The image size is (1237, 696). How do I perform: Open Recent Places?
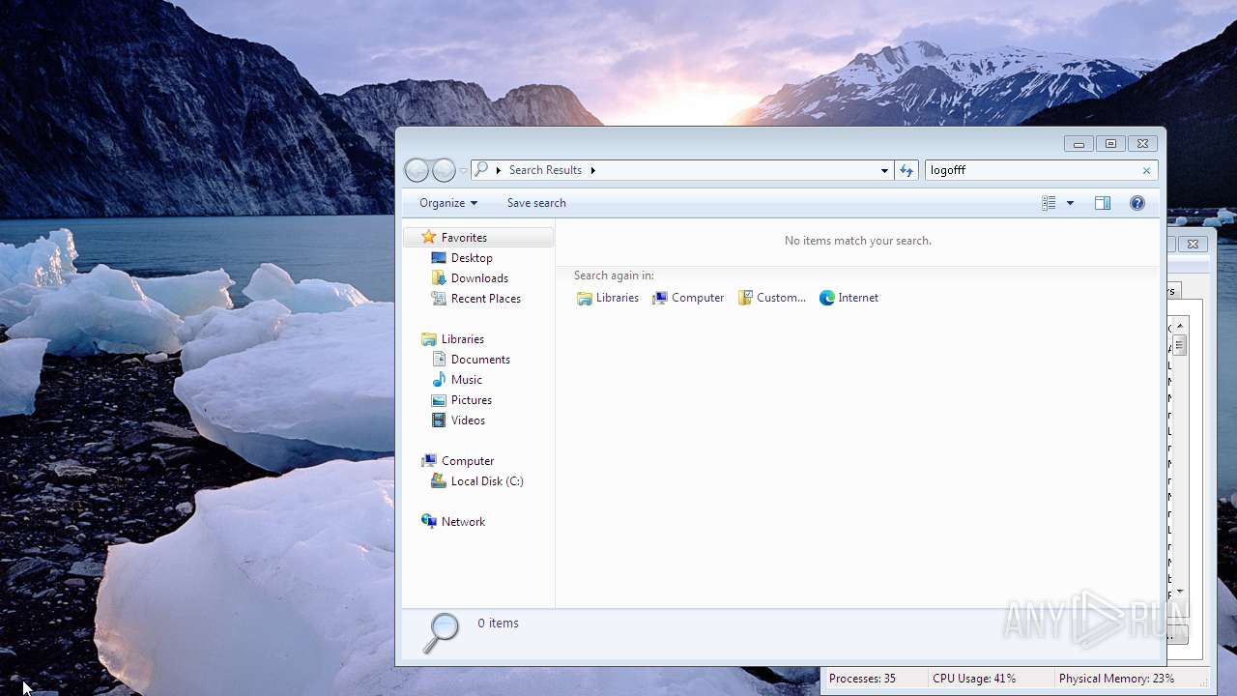point(486,299)
